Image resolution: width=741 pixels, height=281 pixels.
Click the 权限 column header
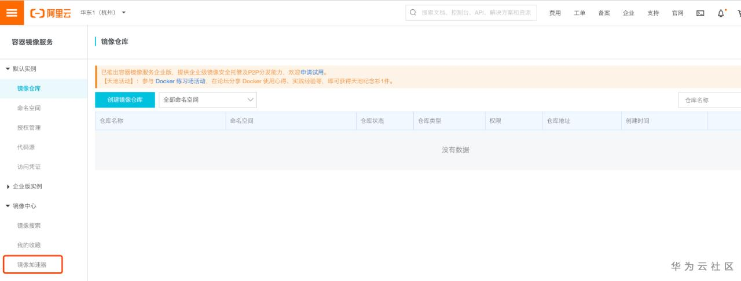[x=495, y=121]
